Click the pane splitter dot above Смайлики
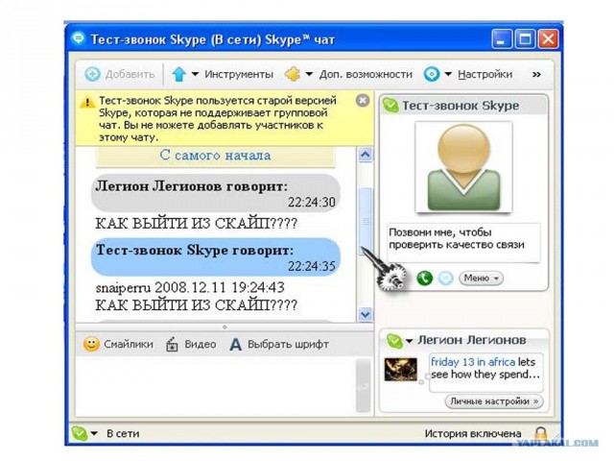The height and width of the screenshot is (461, 614). pyautogui.click(x=224, y=327)
